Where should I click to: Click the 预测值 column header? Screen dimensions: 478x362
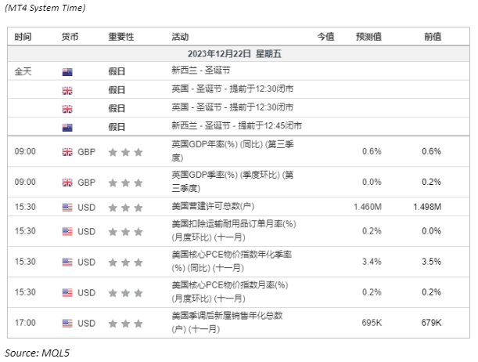[x=368, y=37]
